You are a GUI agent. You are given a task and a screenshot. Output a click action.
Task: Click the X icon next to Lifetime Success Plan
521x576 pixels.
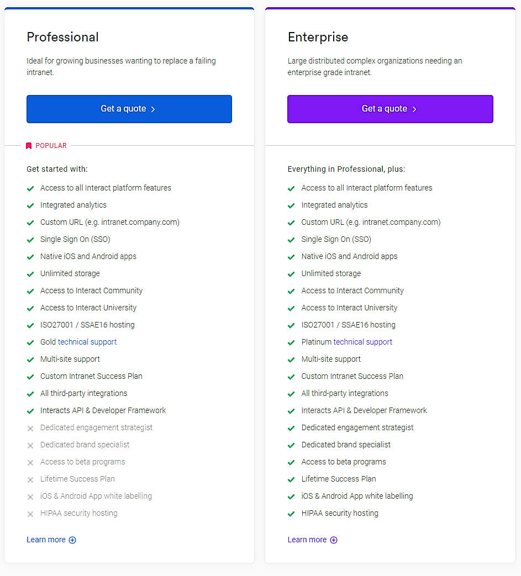point(30,479)
